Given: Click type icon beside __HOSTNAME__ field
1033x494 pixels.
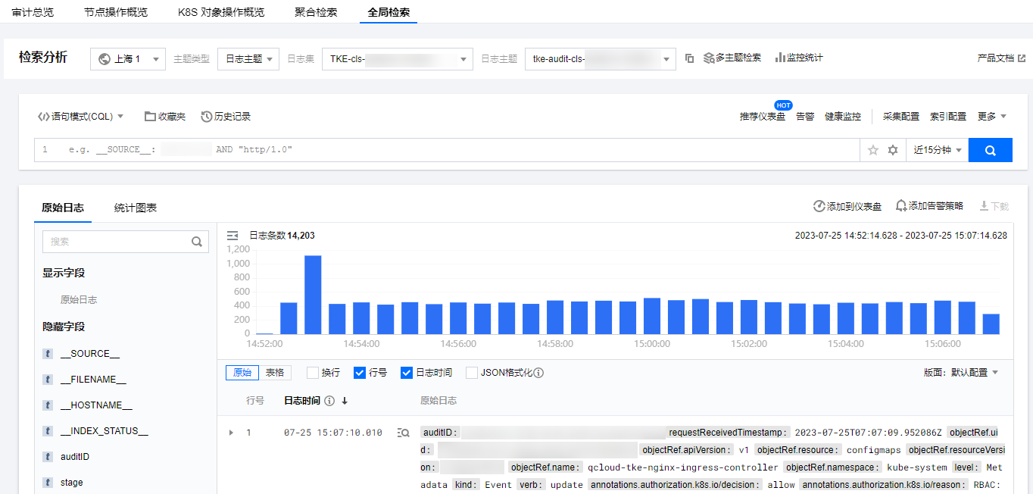Looking at the screenshot, I should pyautogui.click(x=48, y=405).
